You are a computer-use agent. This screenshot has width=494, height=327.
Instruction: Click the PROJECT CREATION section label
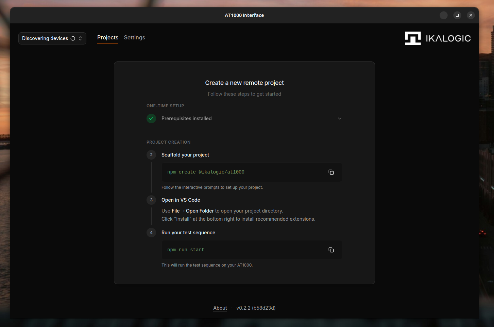click(x=169, y=142)
